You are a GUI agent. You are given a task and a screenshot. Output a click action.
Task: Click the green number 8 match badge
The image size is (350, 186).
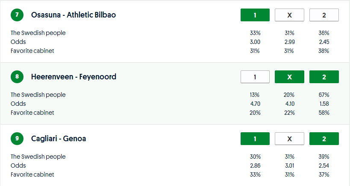click(17, 77)
